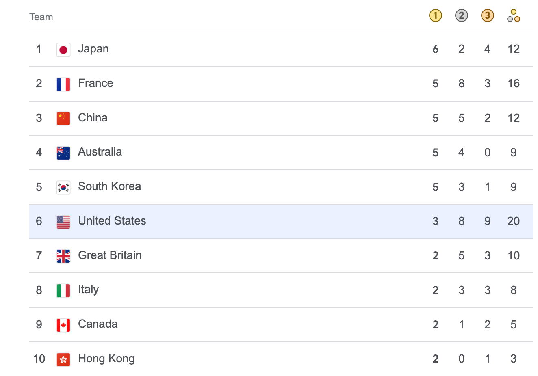
Task: Select the United States team name
Action: tap(112, 221)
